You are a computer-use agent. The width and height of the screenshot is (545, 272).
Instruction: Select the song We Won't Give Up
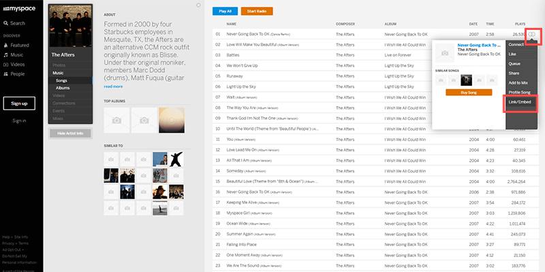click(x=244, y=65)
